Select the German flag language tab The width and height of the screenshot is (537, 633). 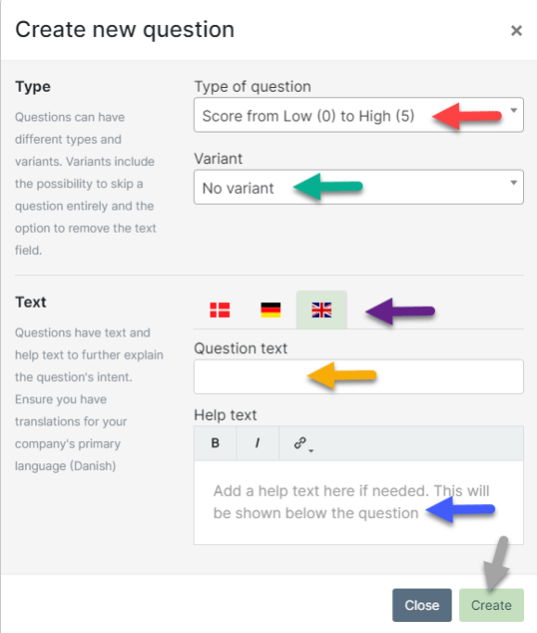tap(270, 311)
